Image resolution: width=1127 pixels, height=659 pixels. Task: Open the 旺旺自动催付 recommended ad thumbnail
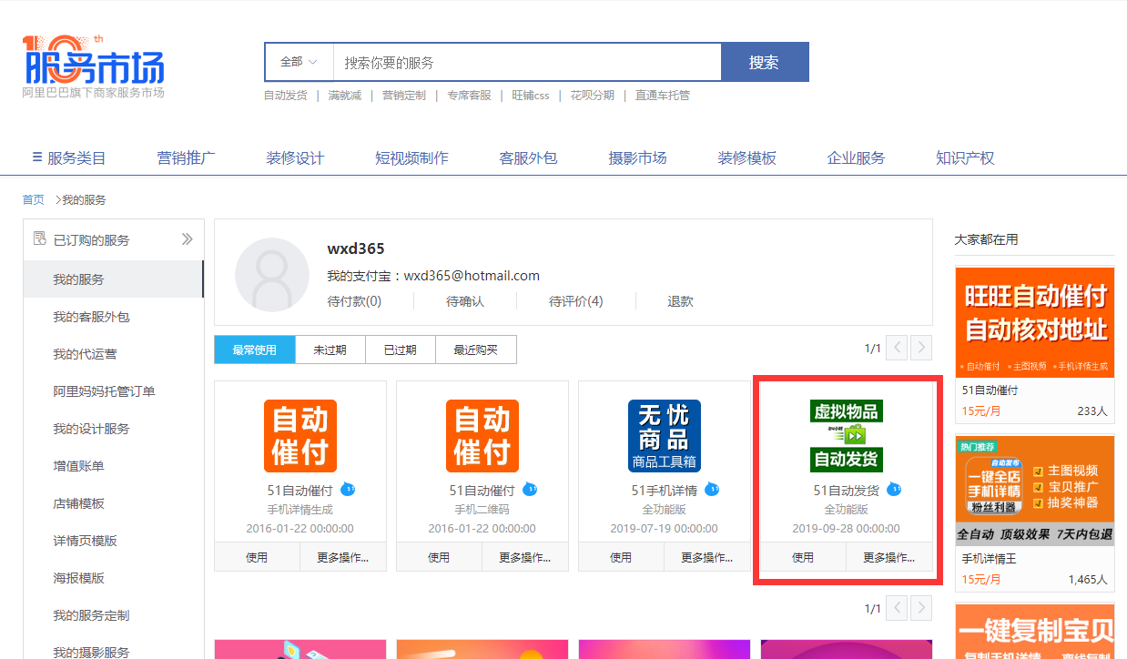pyautogui.click(x=1035, y=321)
